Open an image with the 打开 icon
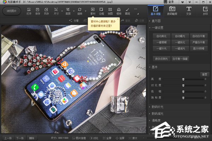The height and width of the screenshot is (141, 212). pos(29,11)
